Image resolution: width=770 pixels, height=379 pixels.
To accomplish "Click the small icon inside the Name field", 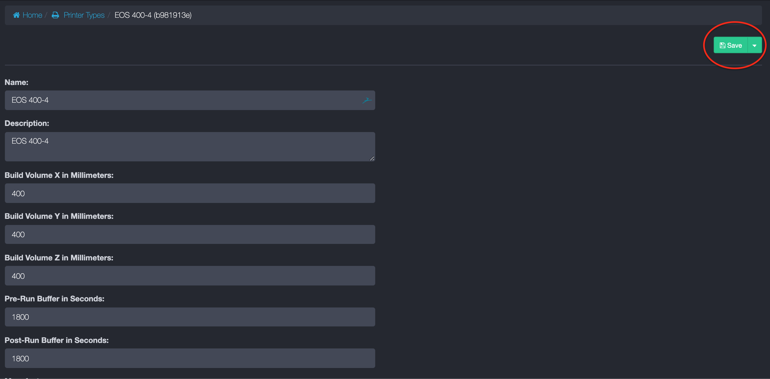I will [x=367, y=100].
